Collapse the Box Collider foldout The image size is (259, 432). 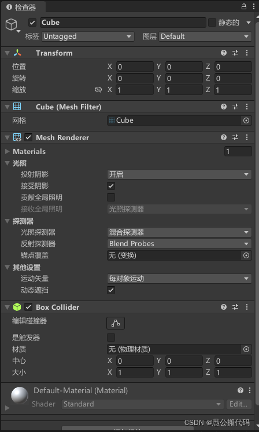8,307
